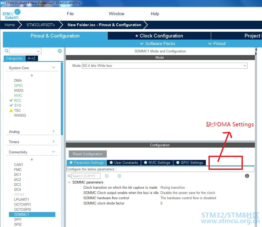Screen dimensions: 262x227
Task: Expand the Analog category
Action: click(x=54, y=131)
